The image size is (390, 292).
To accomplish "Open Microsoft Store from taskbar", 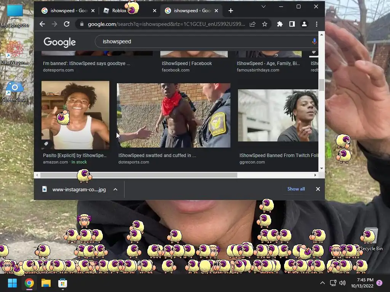I will click(63, 283).
